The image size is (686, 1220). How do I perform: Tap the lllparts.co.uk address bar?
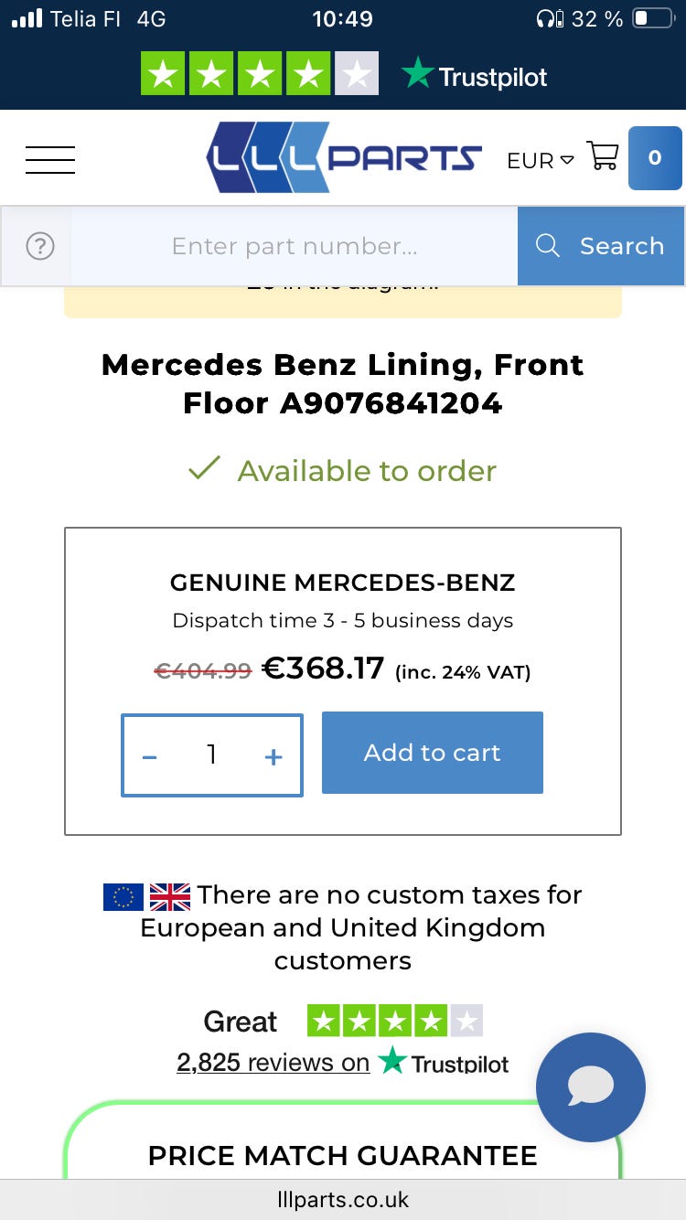[x=343, y=1199]
